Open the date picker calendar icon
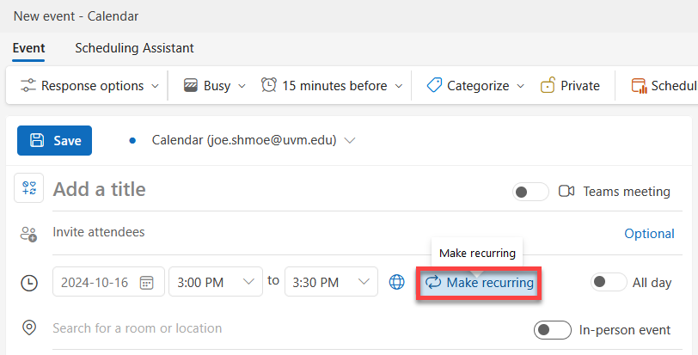The height and width of the screenshot is (355, 698). coord(146,283)
